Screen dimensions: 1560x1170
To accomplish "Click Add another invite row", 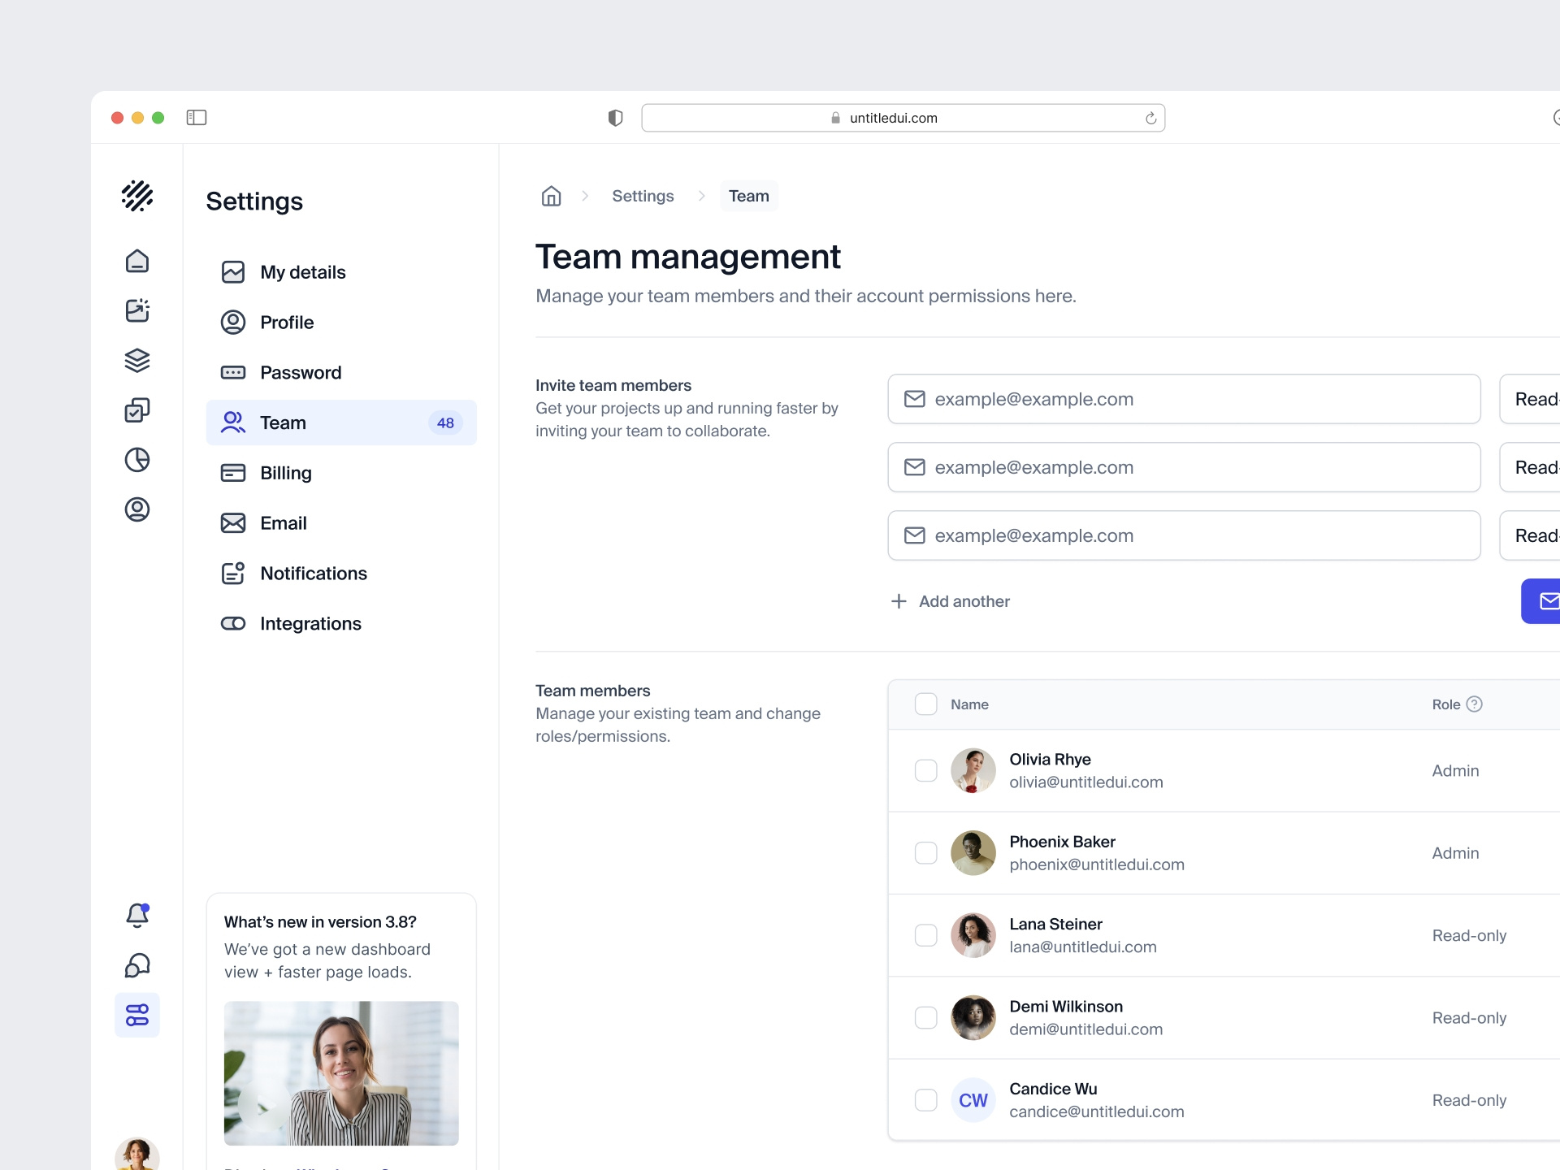I will tap(949, 601).
